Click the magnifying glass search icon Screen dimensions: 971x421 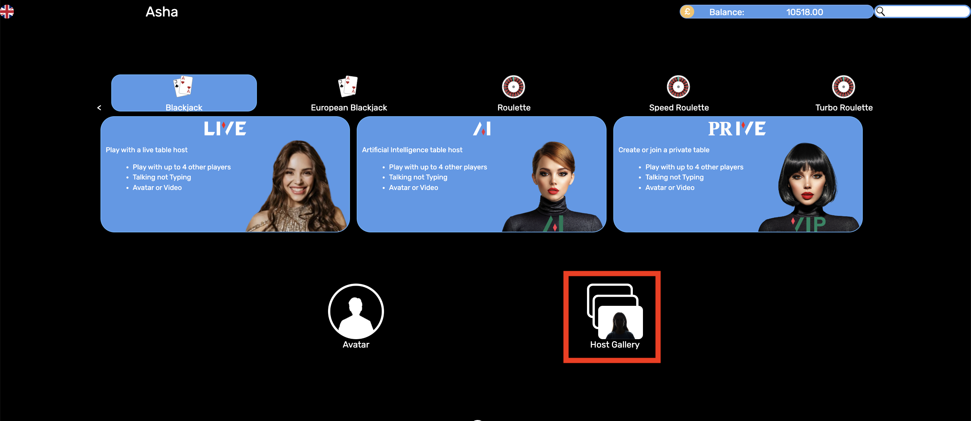pos(881,12)
